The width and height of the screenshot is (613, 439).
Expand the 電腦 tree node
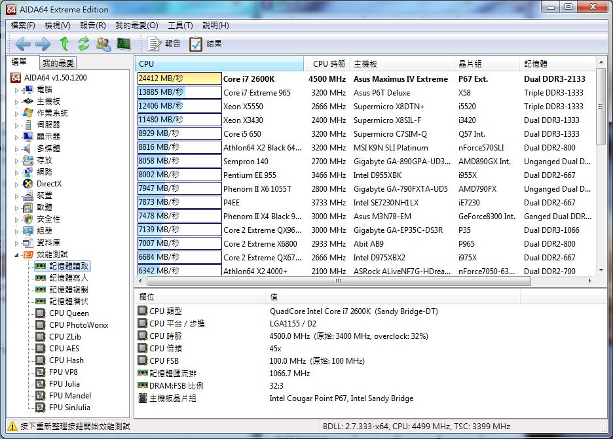click(16, 90)
